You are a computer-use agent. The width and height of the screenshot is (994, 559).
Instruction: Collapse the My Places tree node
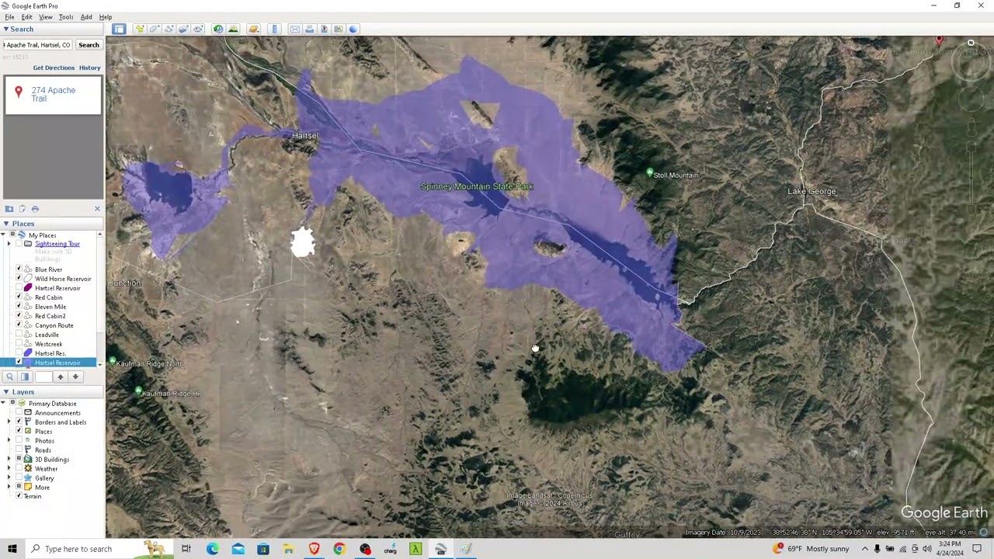pyautogui.click(x=3, y=235)
